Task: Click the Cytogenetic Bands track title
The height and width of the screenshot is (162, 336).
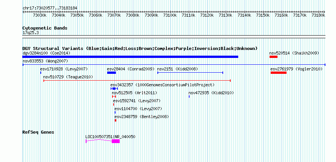Action: [45, 28]
